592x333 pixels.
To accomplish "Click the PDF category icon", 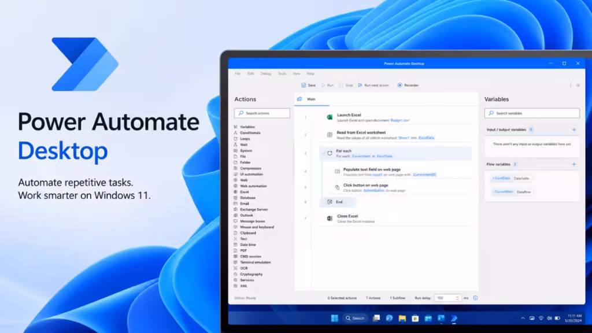I will coord(236,250).
